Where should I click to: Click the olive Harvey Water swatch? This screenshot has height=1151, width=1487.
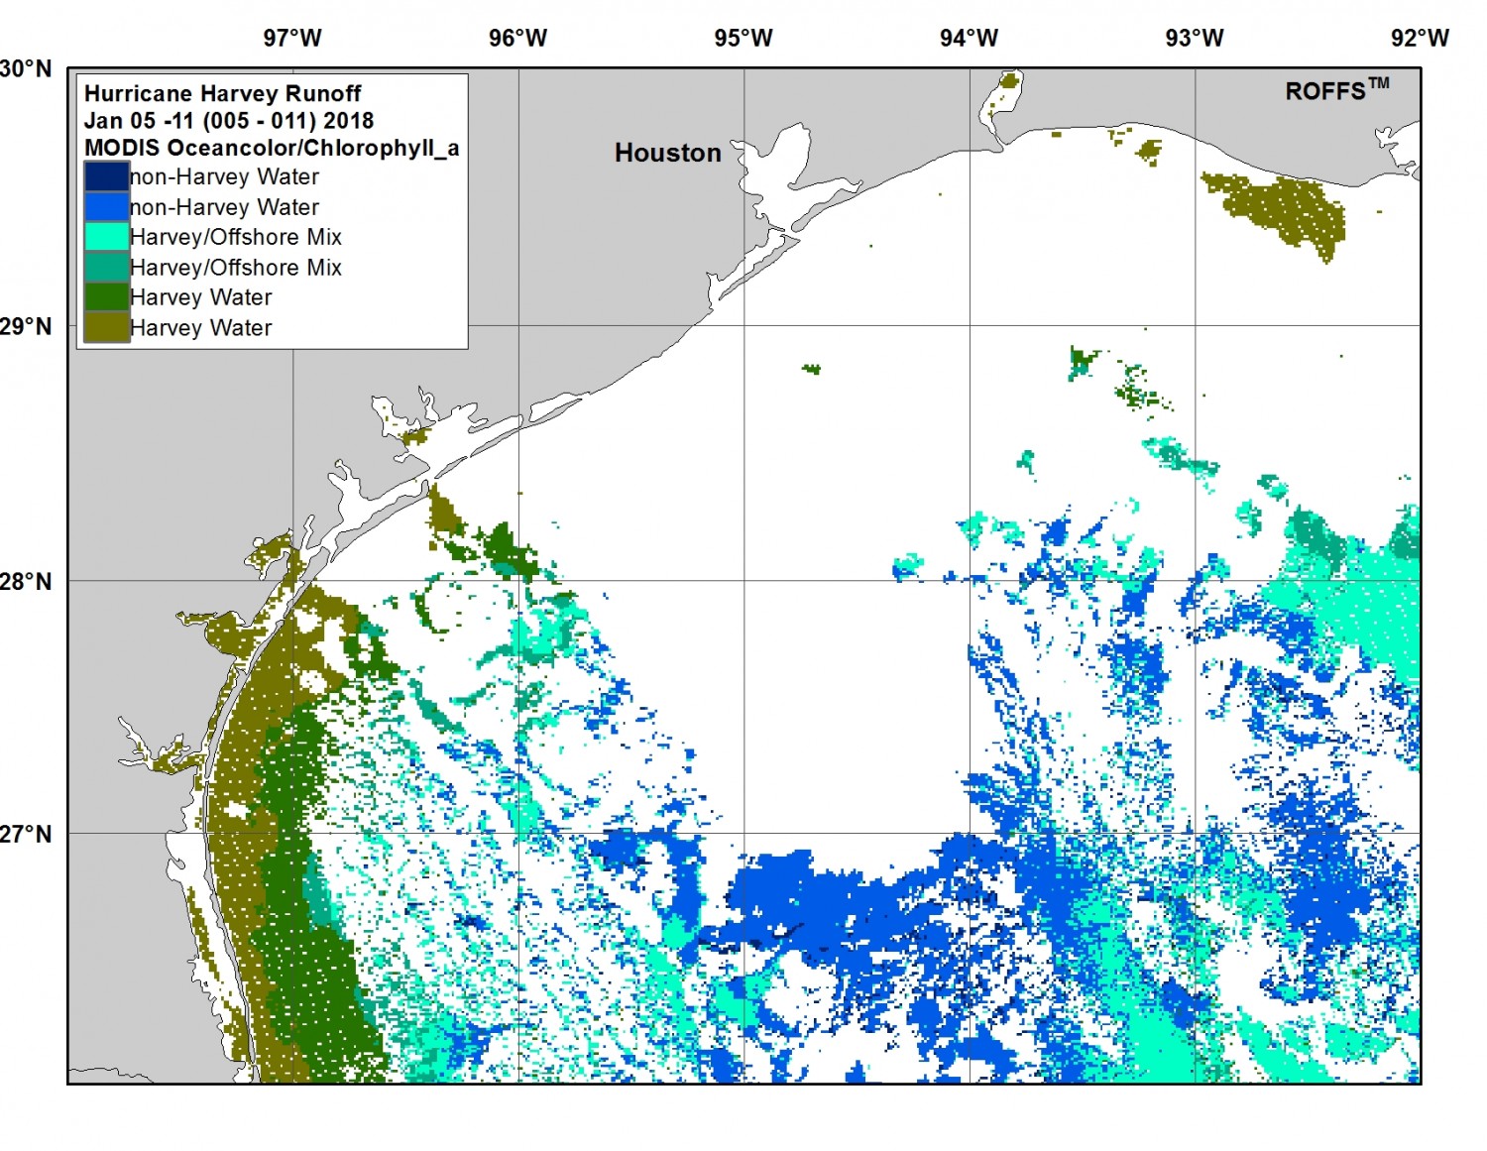coord(106,327)
